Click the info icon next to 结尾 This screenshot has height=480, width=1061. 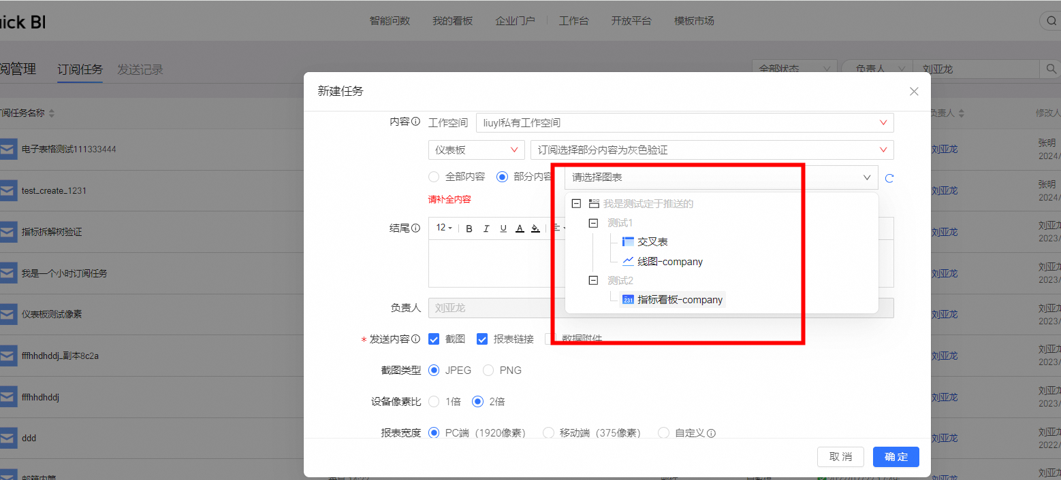tap(415, 228)
